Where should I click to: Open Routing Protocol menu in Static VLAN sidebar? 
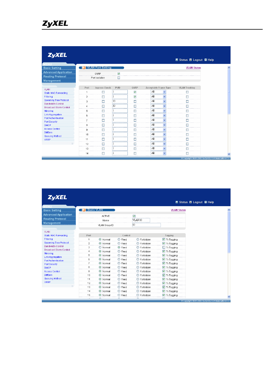(55, 219)
